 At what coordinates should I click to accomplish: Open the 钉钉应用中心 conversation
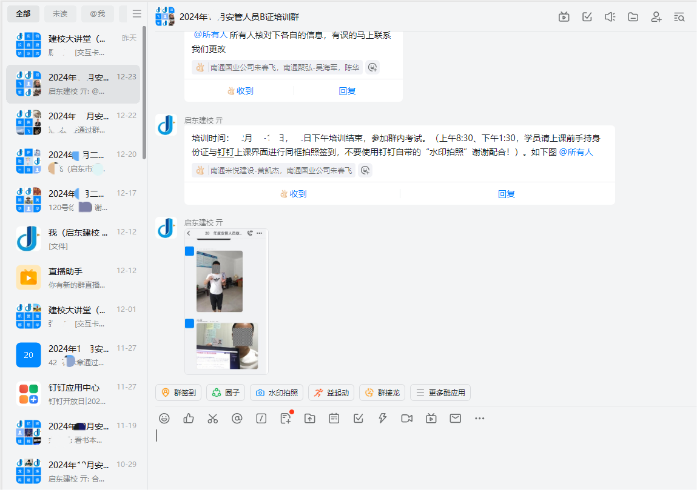tap(73, 394)
